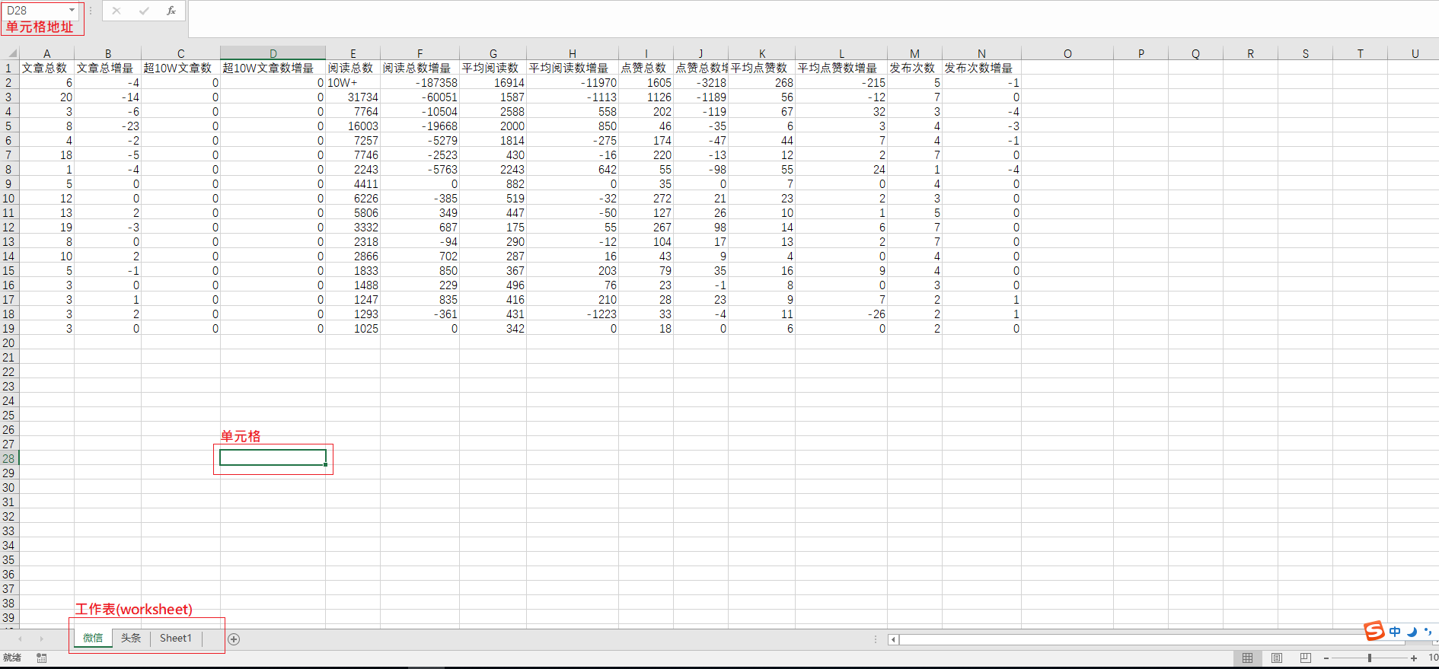This screenshot has width=1439, height=669.
Task: Click the zoom out minus button
Action: (x=1326, y=658)
